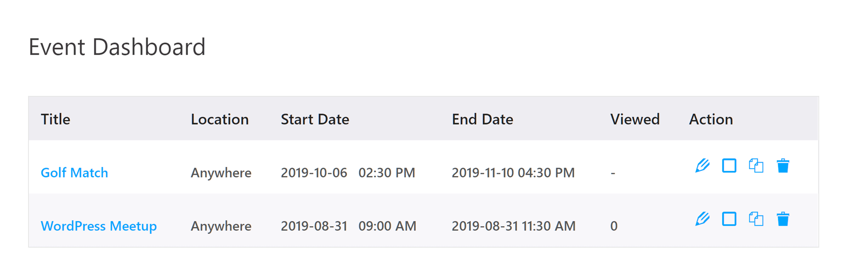Viewport: 850px width, 278px height.
Task: Delete the WordPress Meetup event with trash icon
Action: click(783, 219)
